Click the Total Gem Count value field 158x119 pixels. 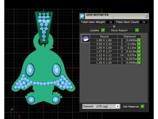pos(144,22)
